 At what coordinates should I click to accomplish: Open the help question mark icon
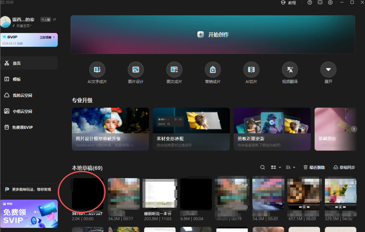310,3
